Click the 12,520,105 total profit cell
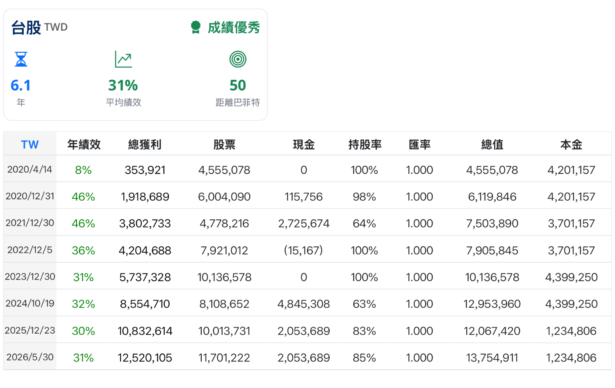The width and height of the screenshot is (615, 388). point(145,358)
